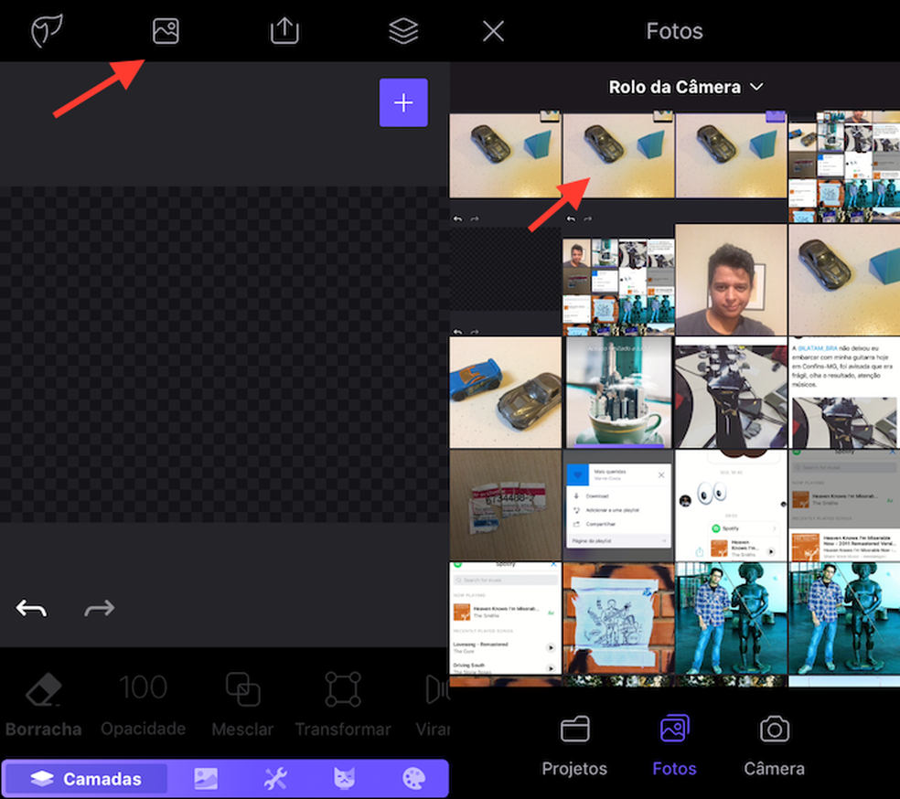900x799 pixels.
Task: Open the color palette tab icon
Action: (413, 778)
